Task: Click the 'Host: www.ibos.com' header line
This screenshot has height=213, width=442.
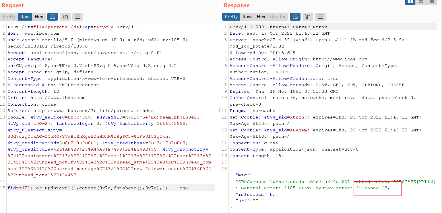Action: 33,33
